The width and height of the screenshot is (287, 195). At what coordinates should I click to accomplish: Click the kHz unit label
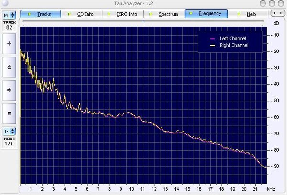coord(271,189)
